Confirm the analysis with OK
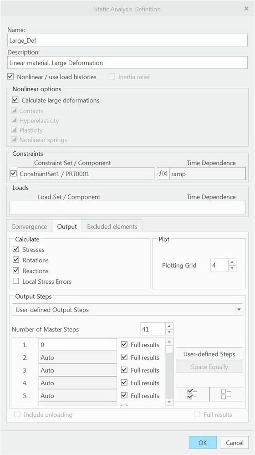The image size is (255, 455). point(203,443)
